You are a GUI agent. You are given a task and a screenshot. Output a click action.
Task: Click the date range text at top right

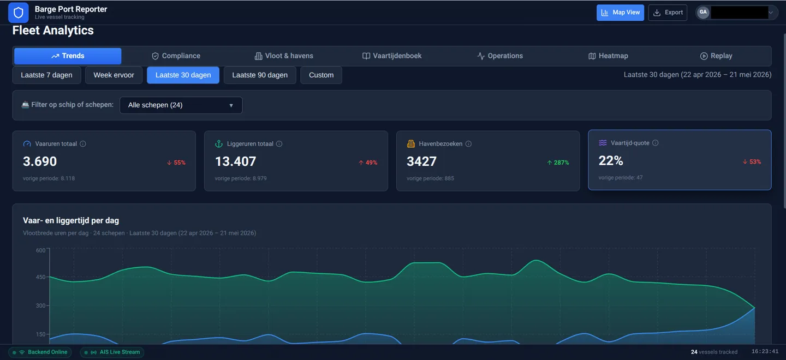(698, 75)
